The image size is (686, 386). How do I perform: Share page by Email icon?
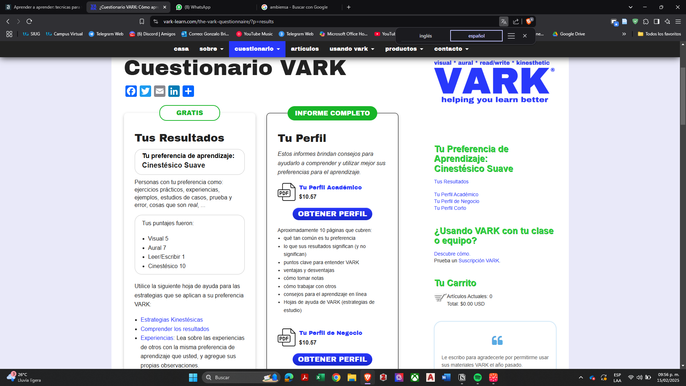[160, 91]
